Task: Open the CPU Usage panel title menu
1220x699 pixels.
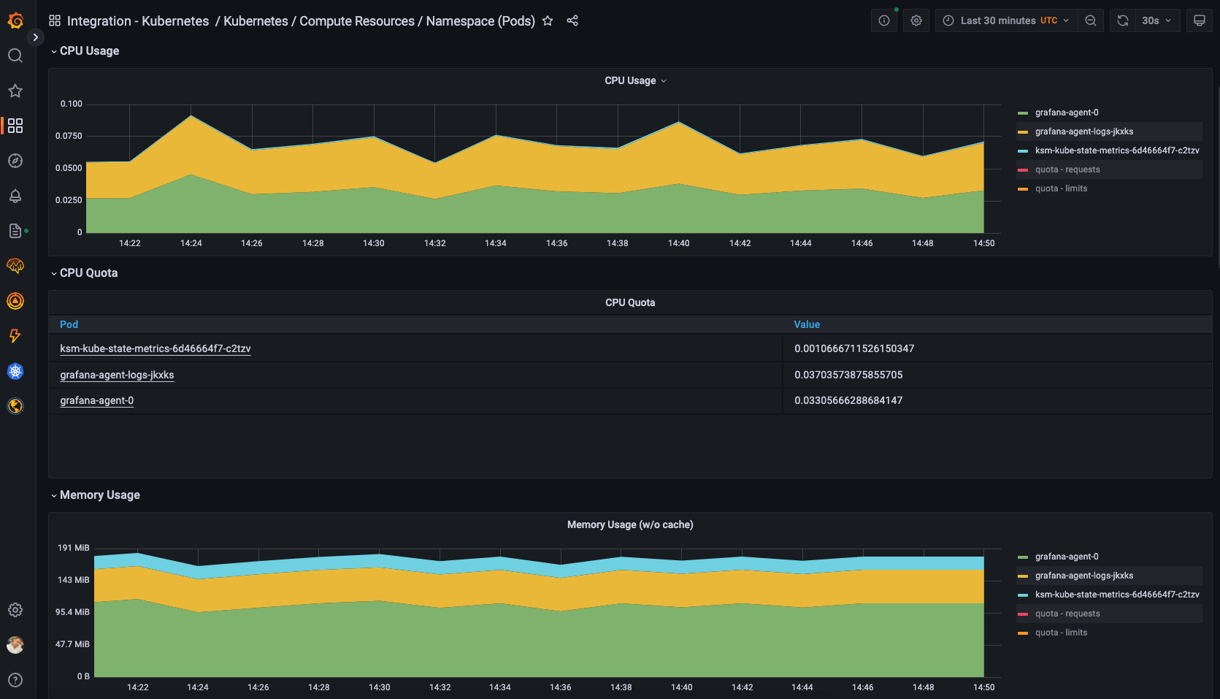Action: (634, 80)
